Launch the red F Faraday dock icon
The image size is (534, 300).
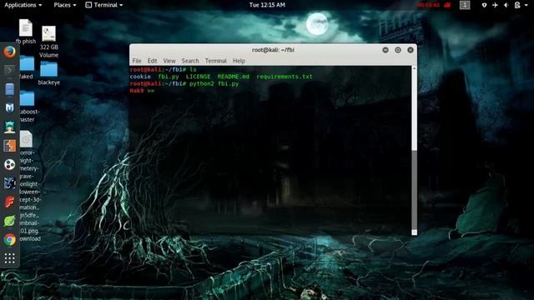point(9,202)
